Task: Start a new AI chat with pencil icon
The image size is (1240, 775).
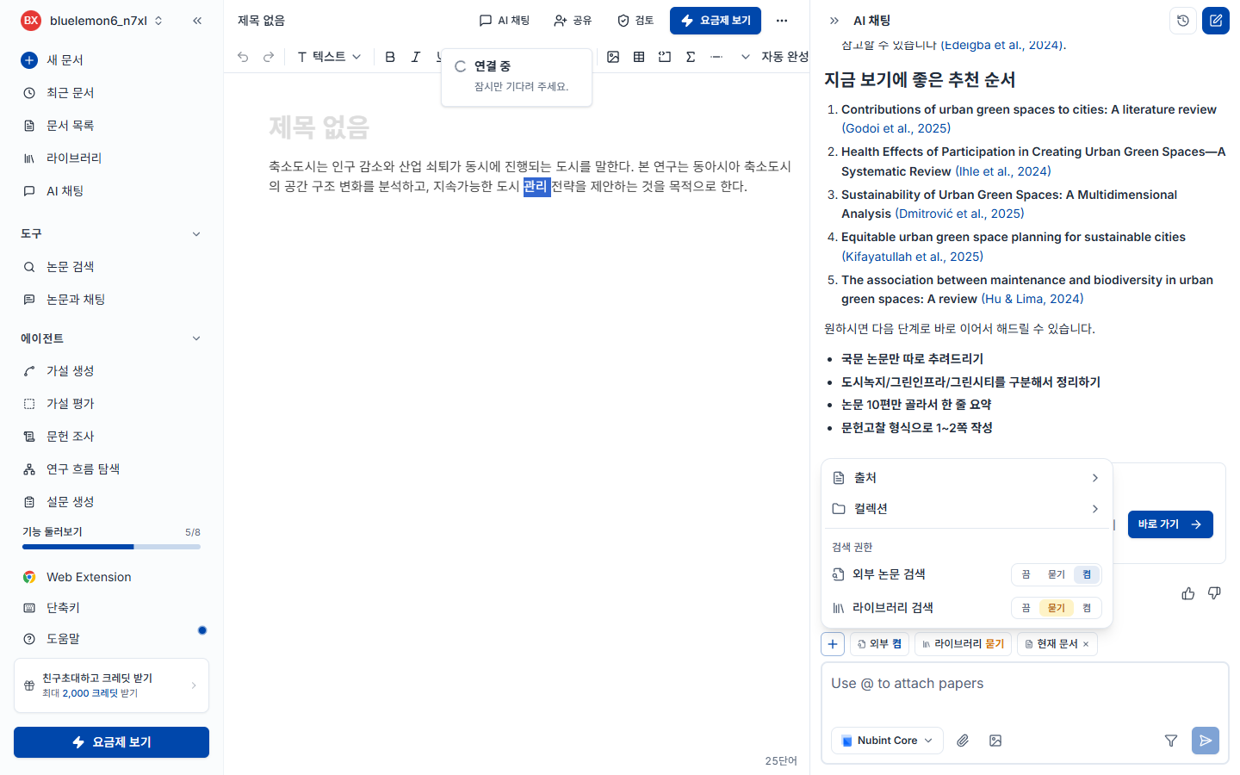Action: coord(1216,21)
